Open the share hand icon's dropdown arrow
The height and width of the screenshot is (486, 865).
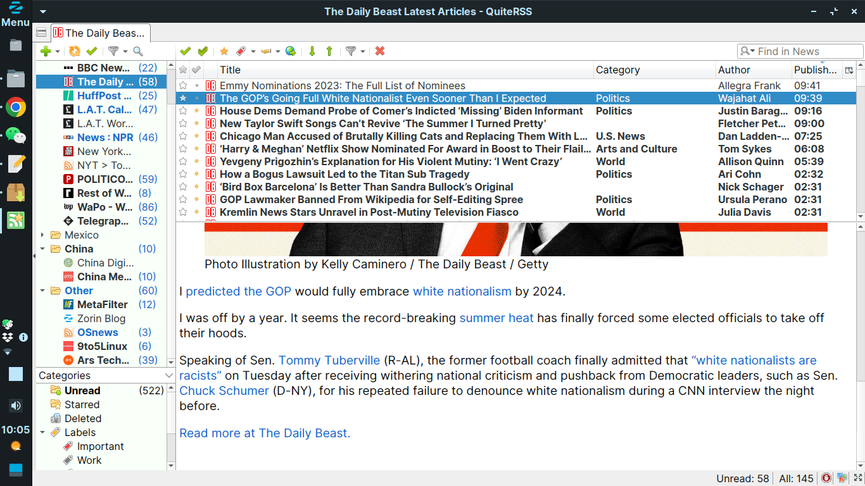tap(278, 52)
